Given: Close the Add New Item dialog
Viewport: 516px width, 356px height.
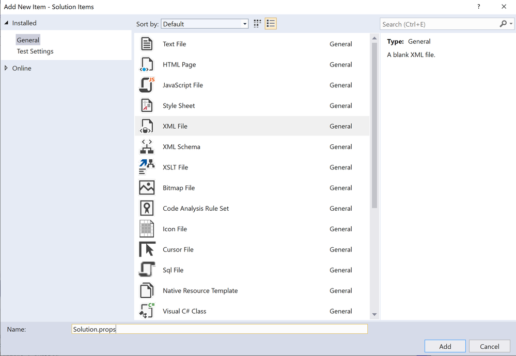Looking at the screenshot, I should pos(504,7).
